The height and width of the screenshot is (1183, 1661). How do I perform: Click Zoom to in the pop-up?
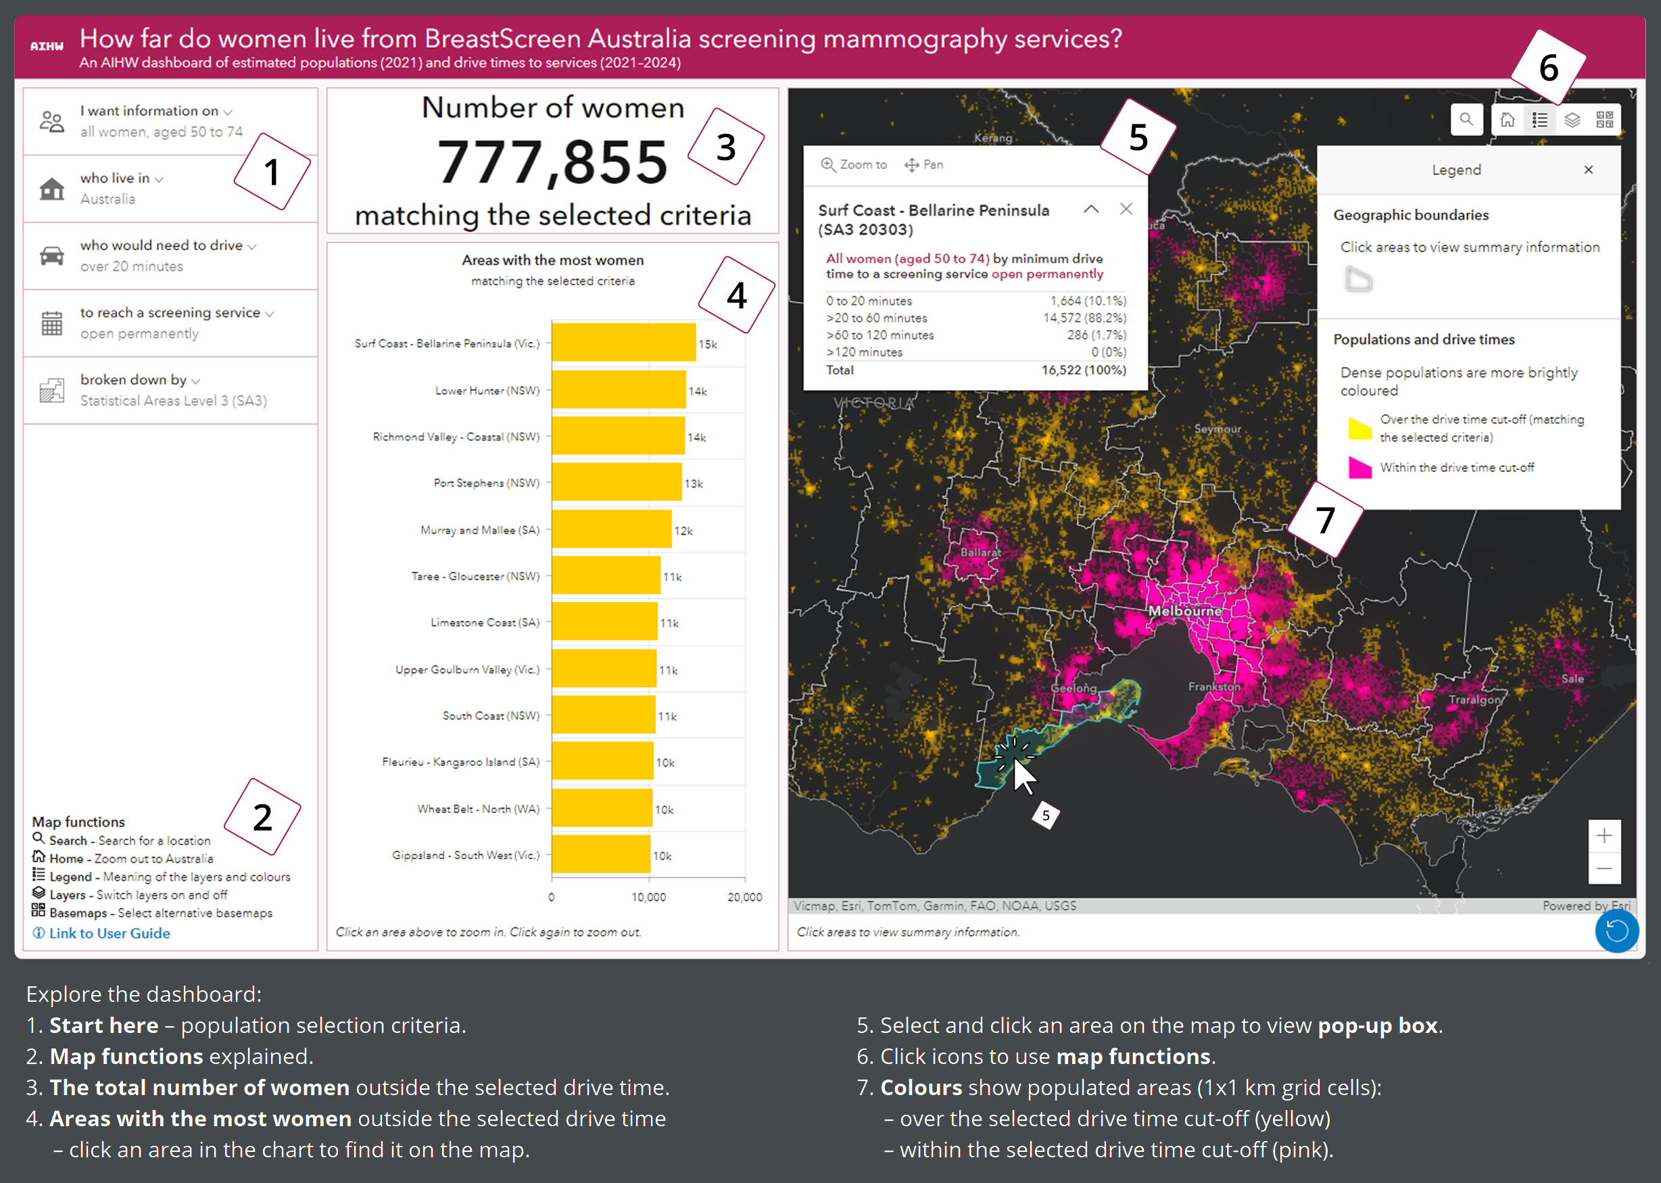(854, 165)
